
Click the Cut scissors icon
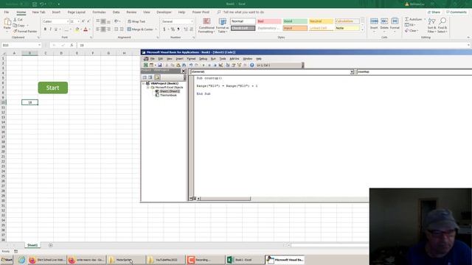point(15,20)
